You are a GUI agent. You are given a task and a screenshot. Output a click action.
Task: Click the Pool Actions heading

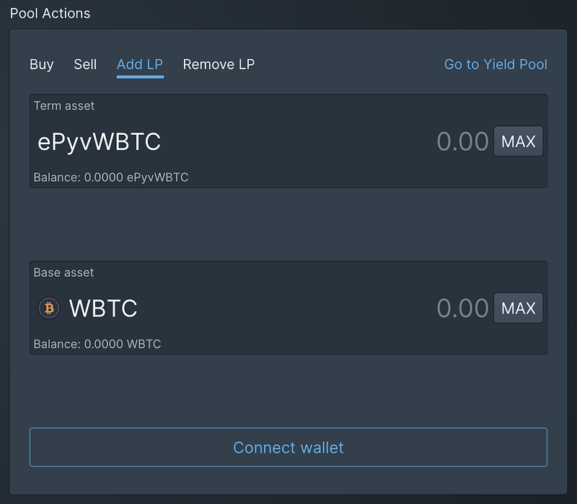(x=50, y=14)
